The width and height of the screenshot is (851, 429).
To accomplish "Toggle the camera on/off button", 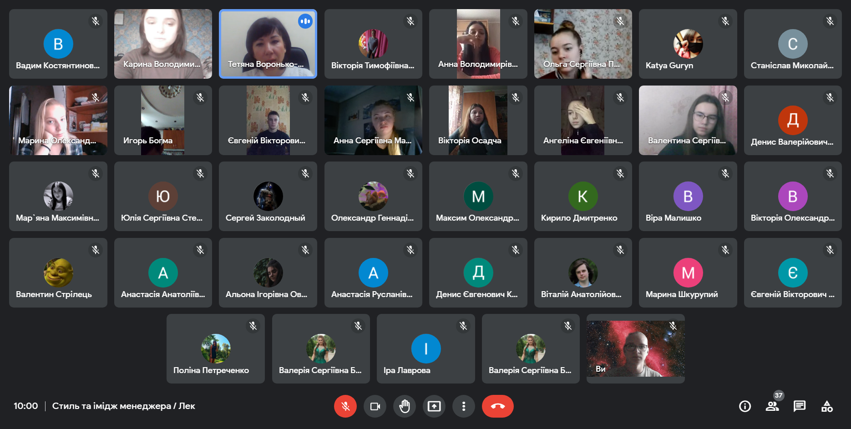I will (375, 406).
